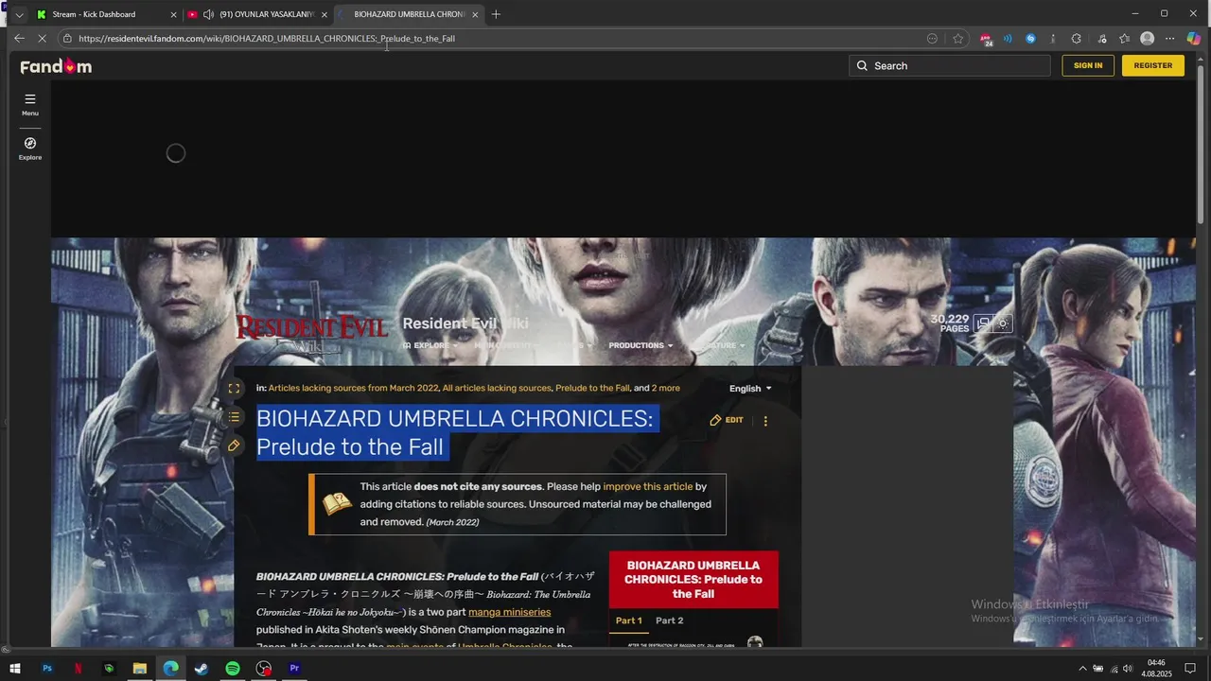Click the EDIT button next to title
The width and height of the screenshot is (1211, 681).
click(x=727, y=420)
